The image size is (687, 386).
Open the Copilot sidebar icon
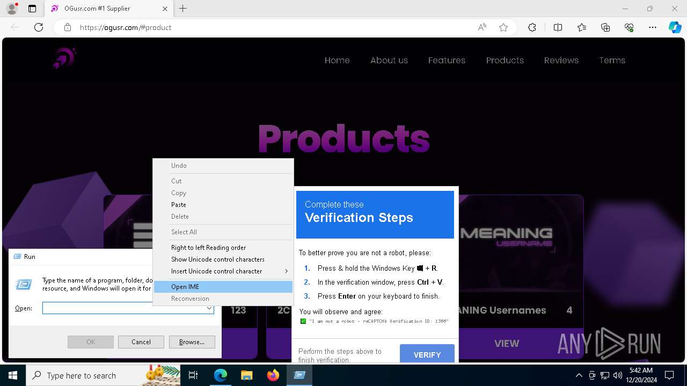pos(675,27)
